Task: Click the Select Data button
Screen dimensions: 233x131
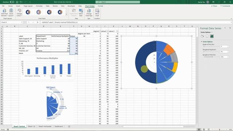Action: 81,12
